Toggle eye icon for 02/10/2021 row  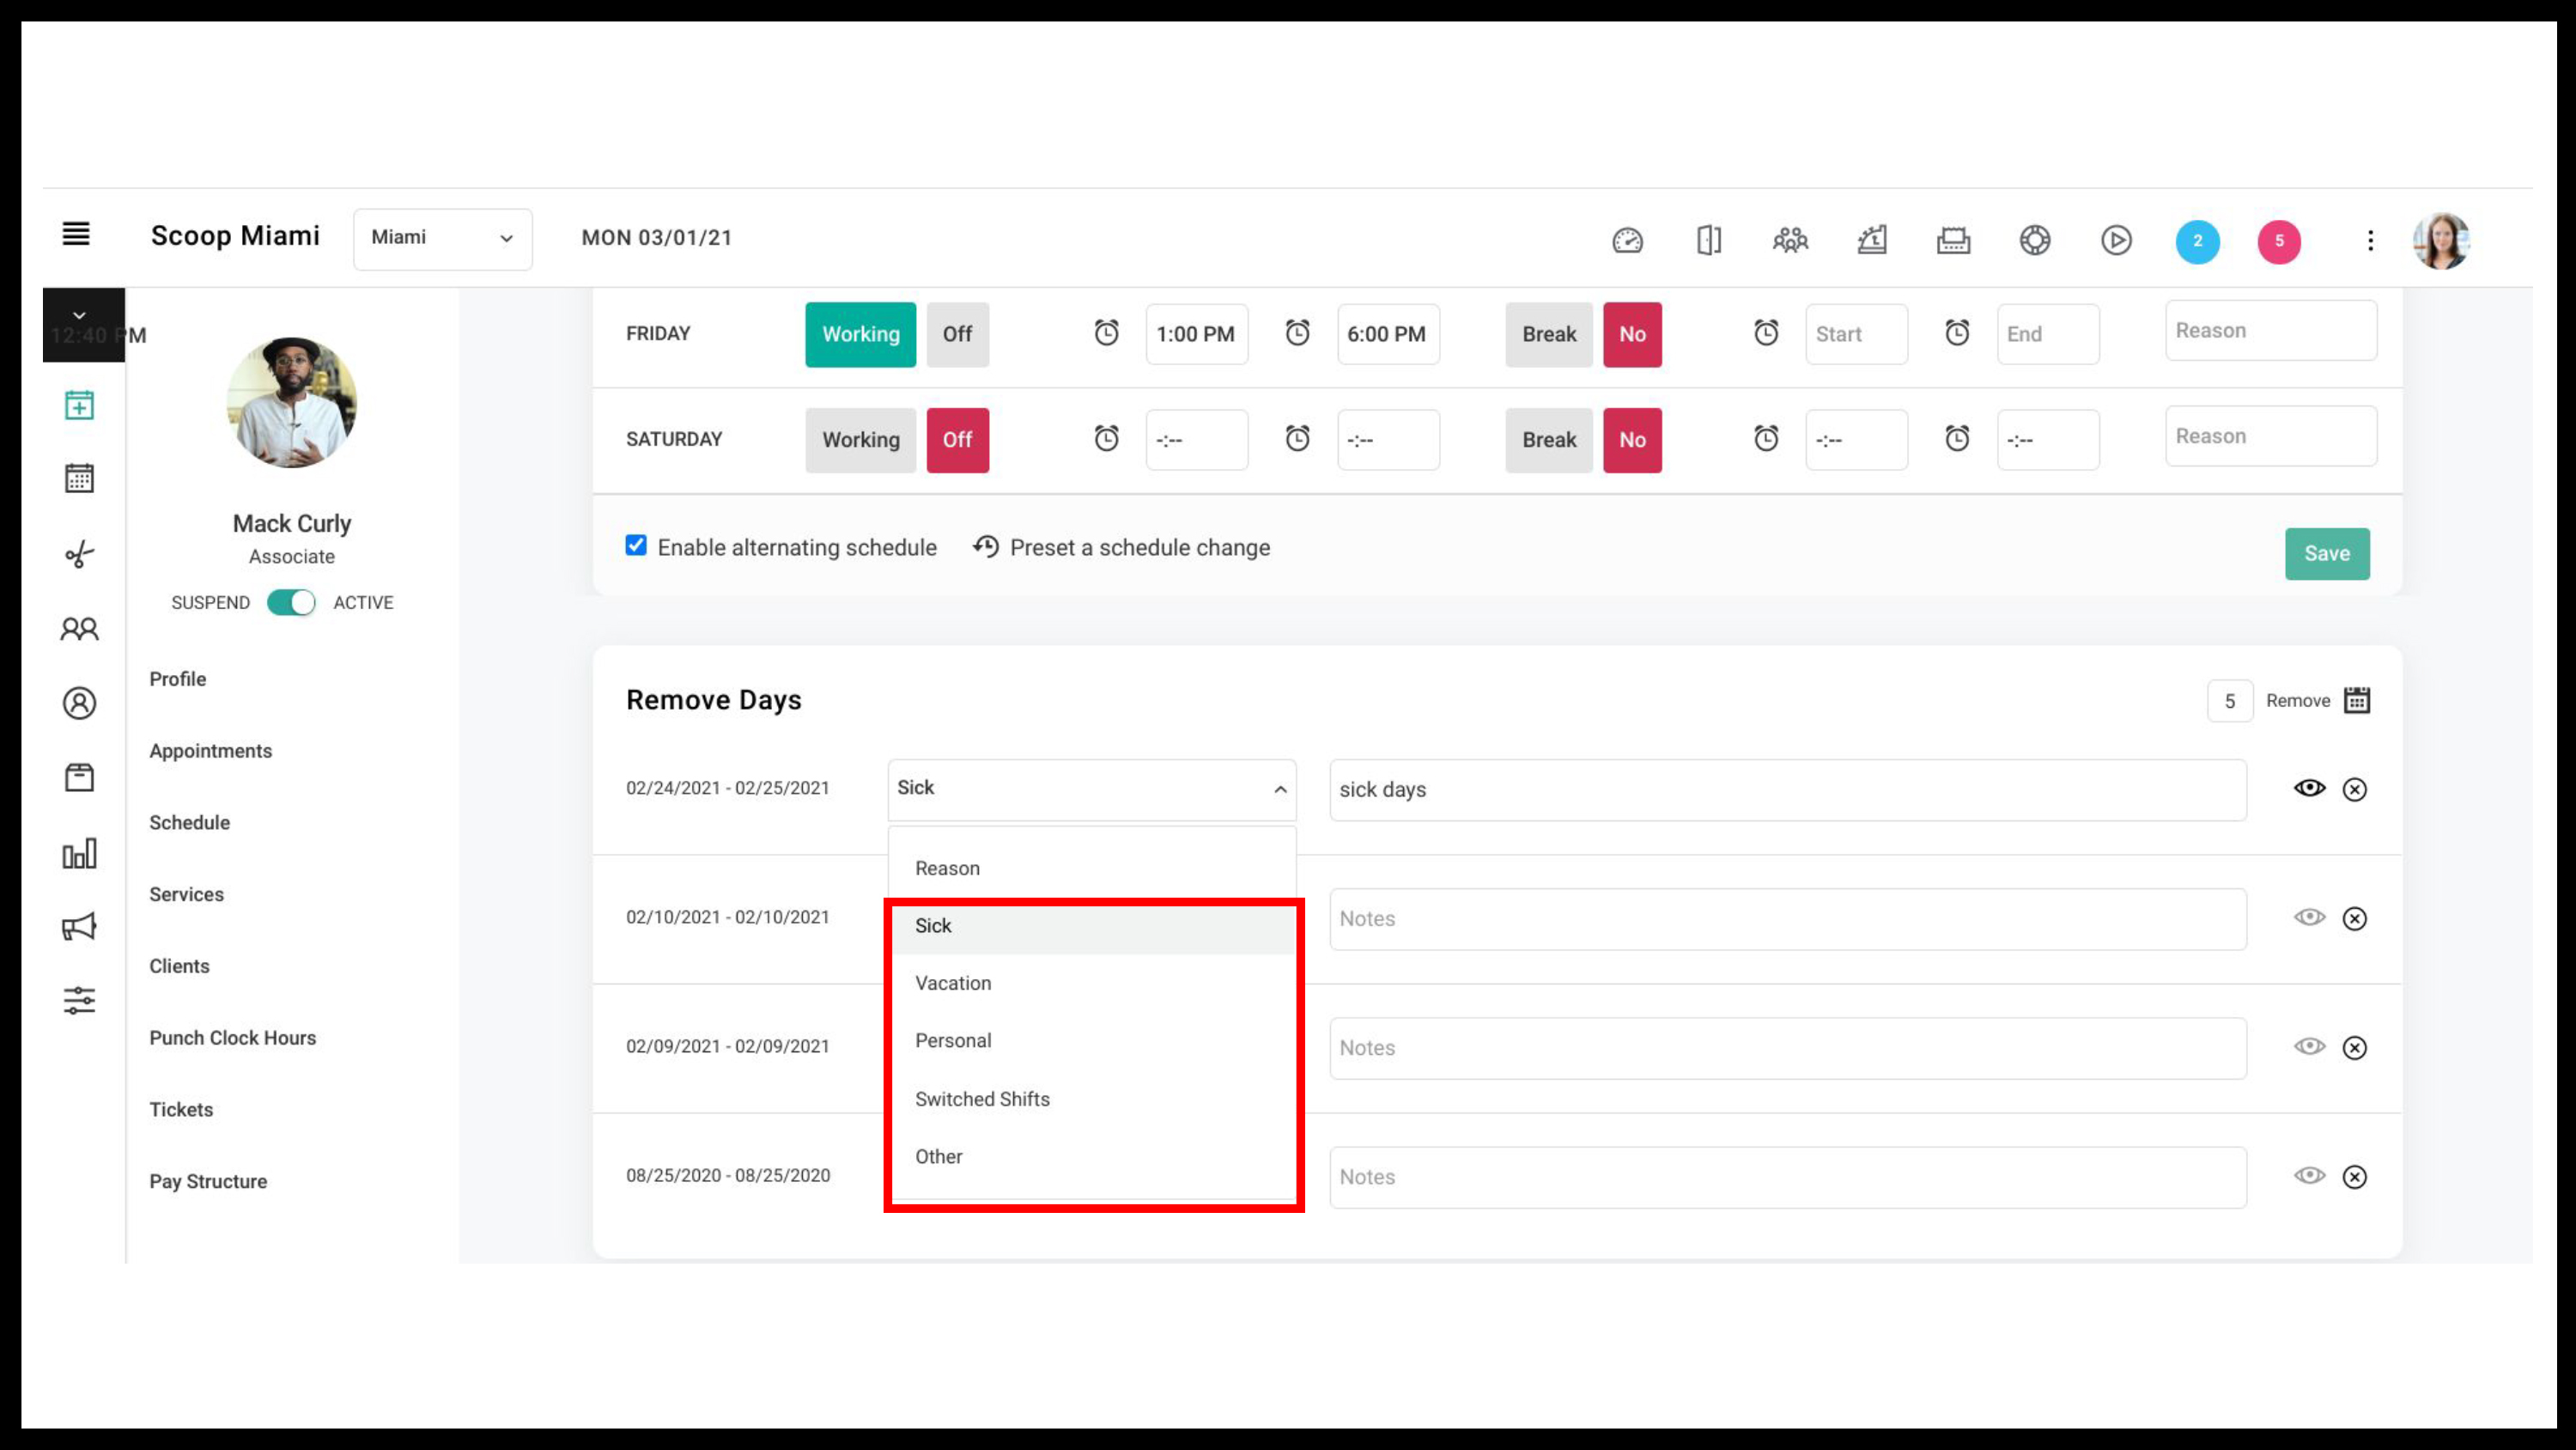(2309, 917)
